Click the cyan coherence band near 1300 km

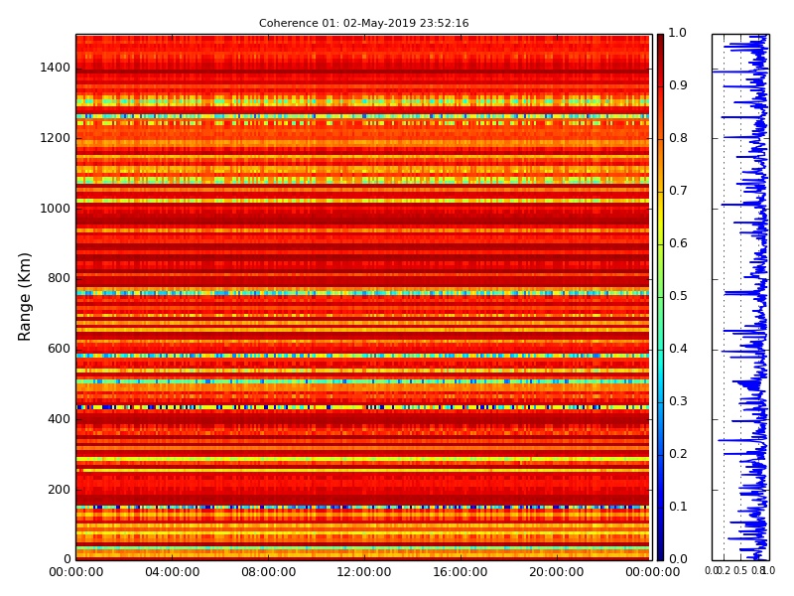(362, 100)
